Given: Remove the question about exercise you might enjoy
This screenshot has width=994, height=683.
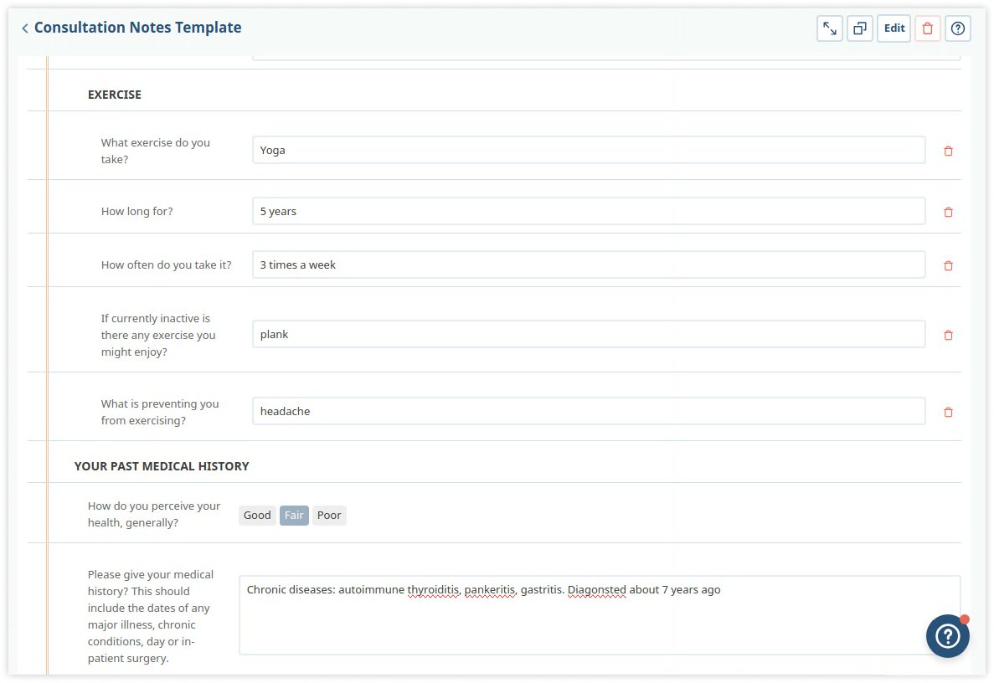Looking at the screenshot, I should coord(947,335).
